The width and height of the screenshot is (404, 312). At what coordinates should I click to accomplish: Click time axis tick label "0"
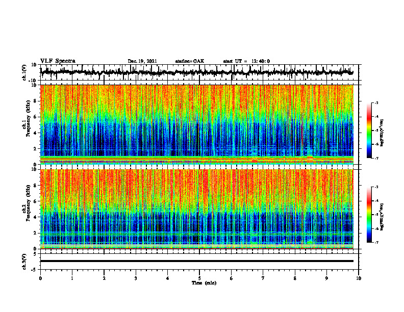pos(40,278)
